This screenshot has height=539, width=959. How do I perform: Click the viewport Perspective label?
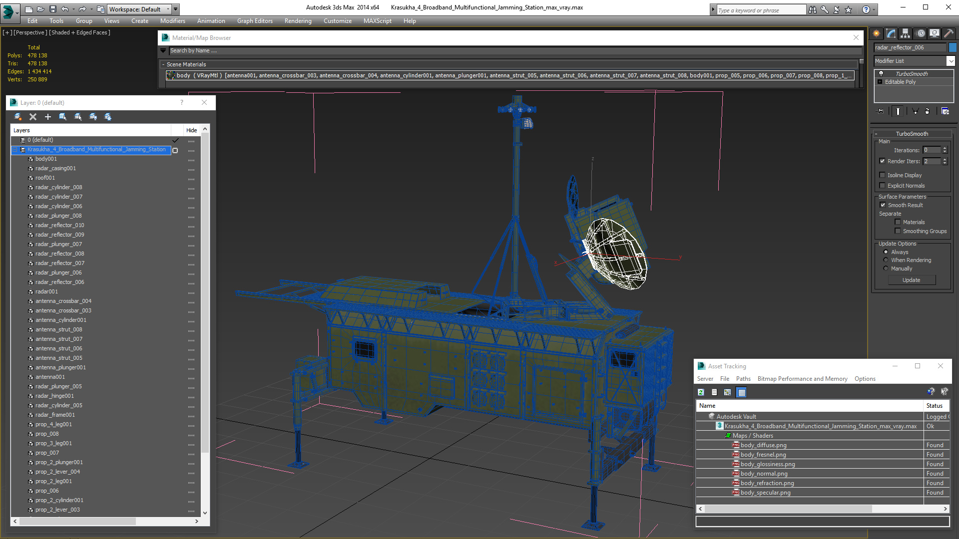tap(29, 32)
